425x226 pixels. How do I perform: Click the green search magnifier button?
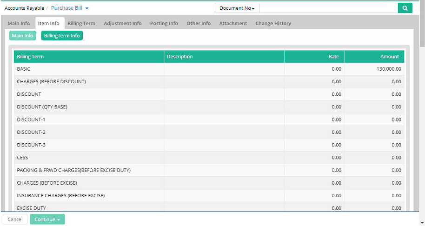(x=405, y=8)
